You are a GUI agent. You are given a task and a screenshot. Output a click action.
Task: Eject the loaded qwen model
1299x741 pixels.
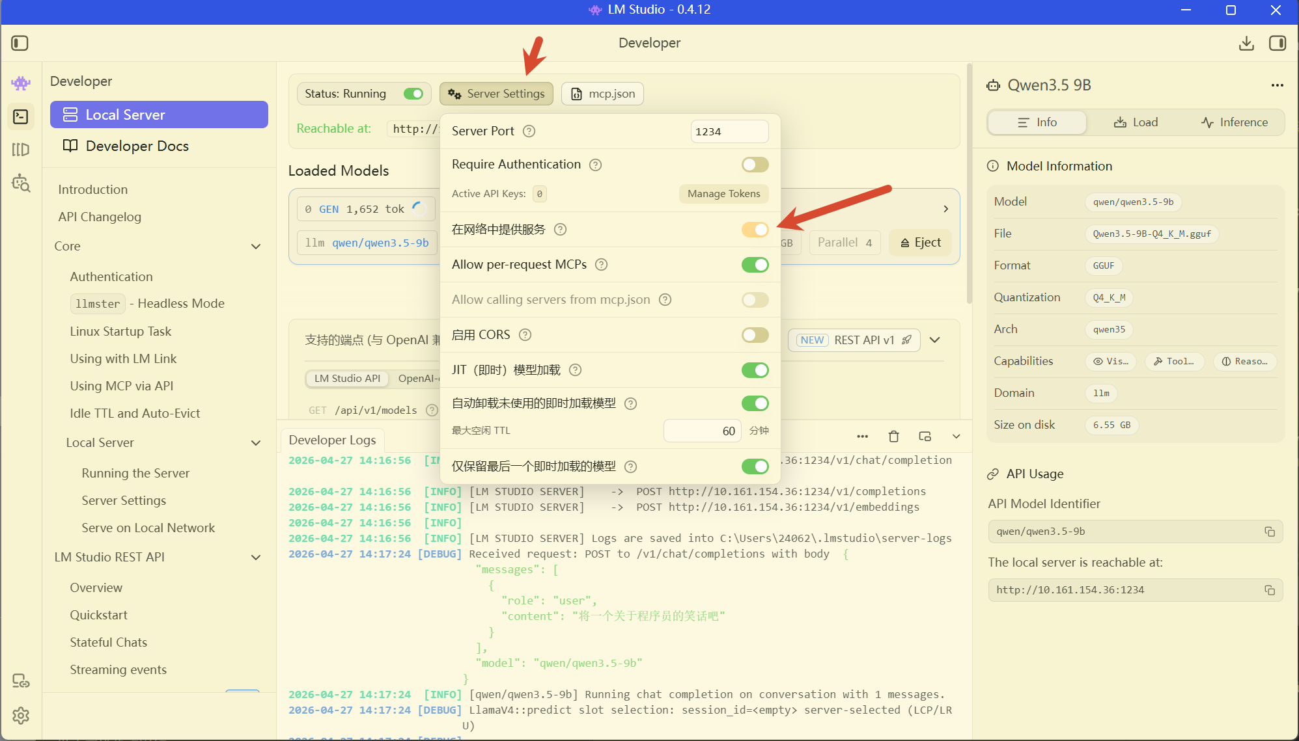(920, 243)
